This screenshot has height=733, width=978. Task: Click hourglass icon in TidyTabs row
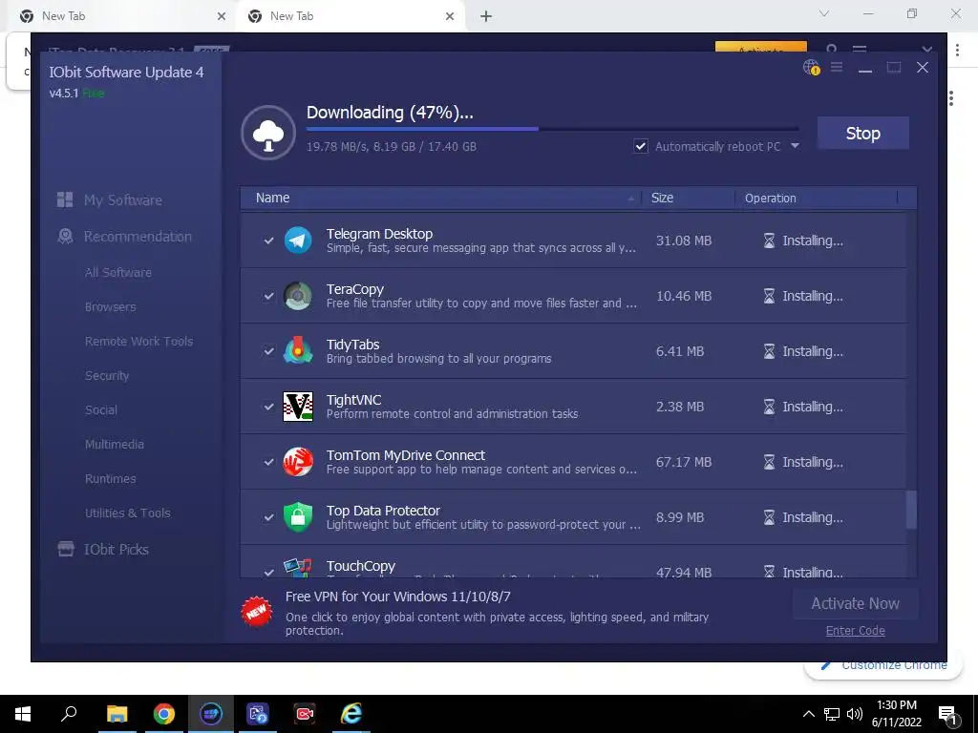pos(769,351)
